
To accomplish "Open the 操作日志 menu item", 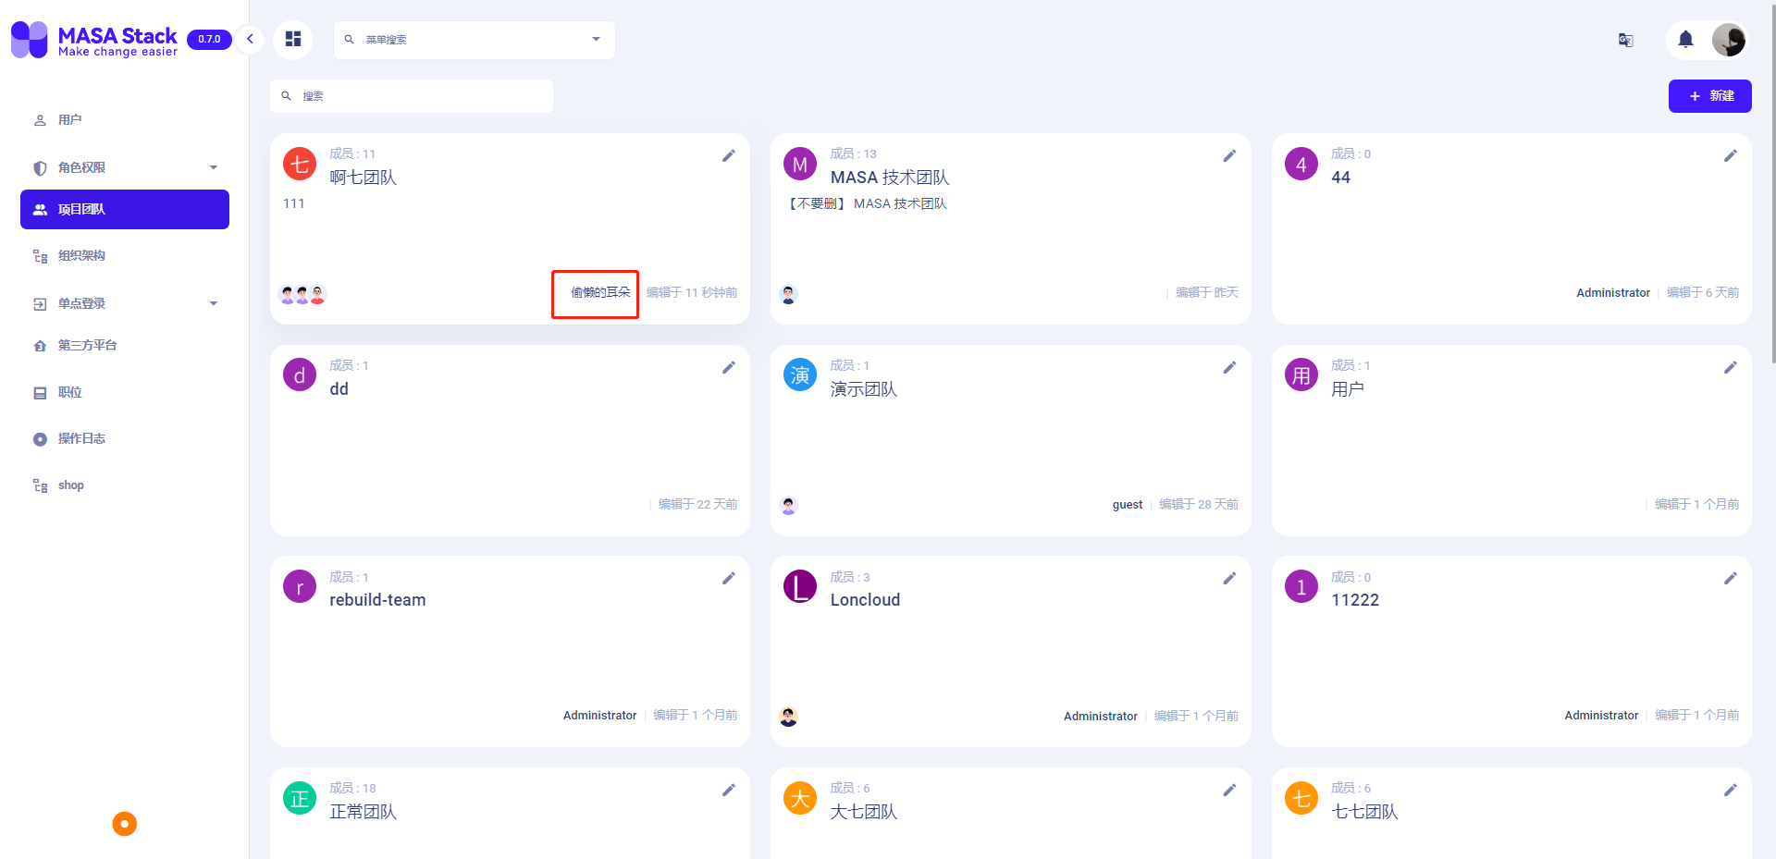I will coord(125,438).
